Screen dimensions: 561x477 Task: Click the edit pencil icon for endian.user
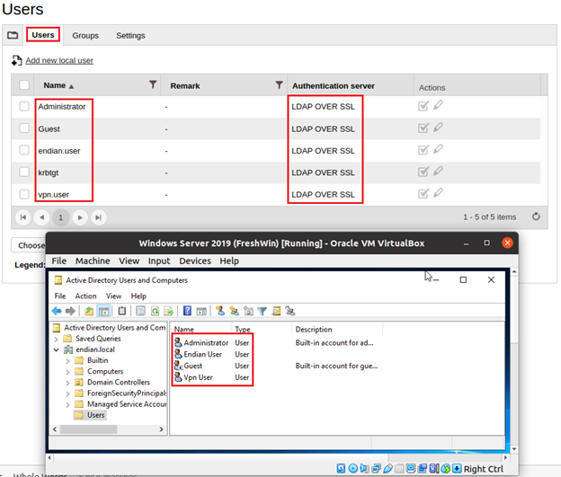tap(438, 149)
